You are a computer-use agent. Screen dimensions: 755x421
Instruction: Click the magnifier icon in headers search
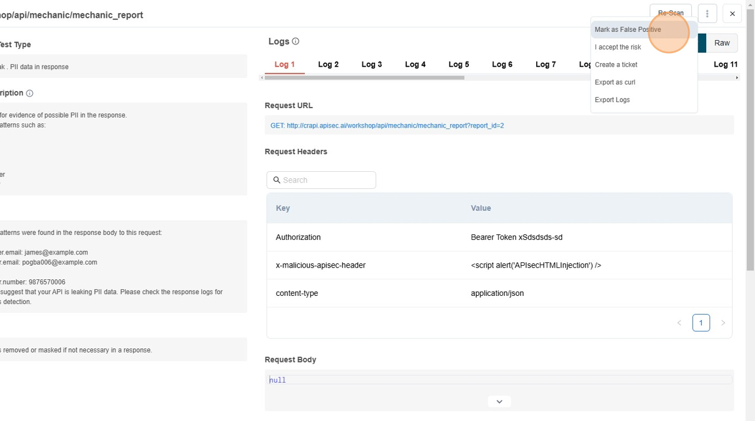[x=276, y=180]
